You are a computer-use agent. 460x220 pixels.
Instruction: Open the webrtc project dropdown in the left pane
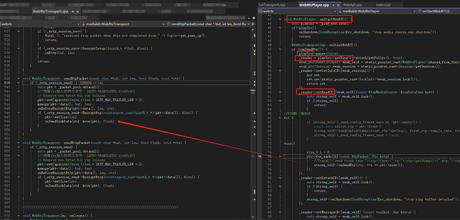coord(40,24)
